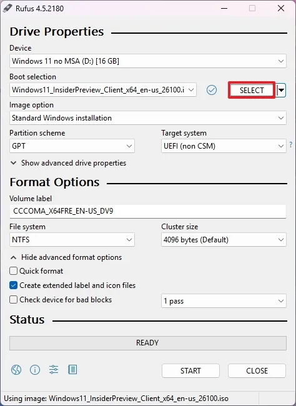296x406 pixels.
Task: Enable Check device for bad blocks
Action: (14, 300)
